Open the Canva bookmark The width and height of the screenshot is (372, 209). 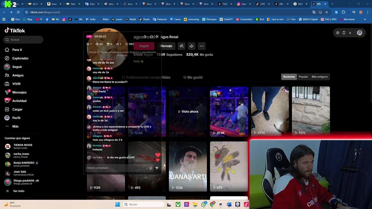pyautogui.click(x=175, y=19)
